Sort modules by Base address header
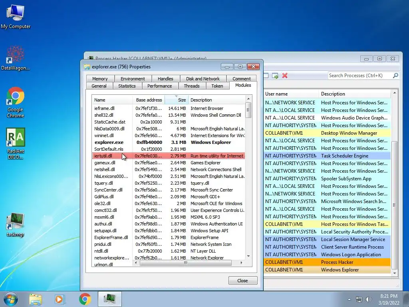409x307 pixels. click(149, 100)
